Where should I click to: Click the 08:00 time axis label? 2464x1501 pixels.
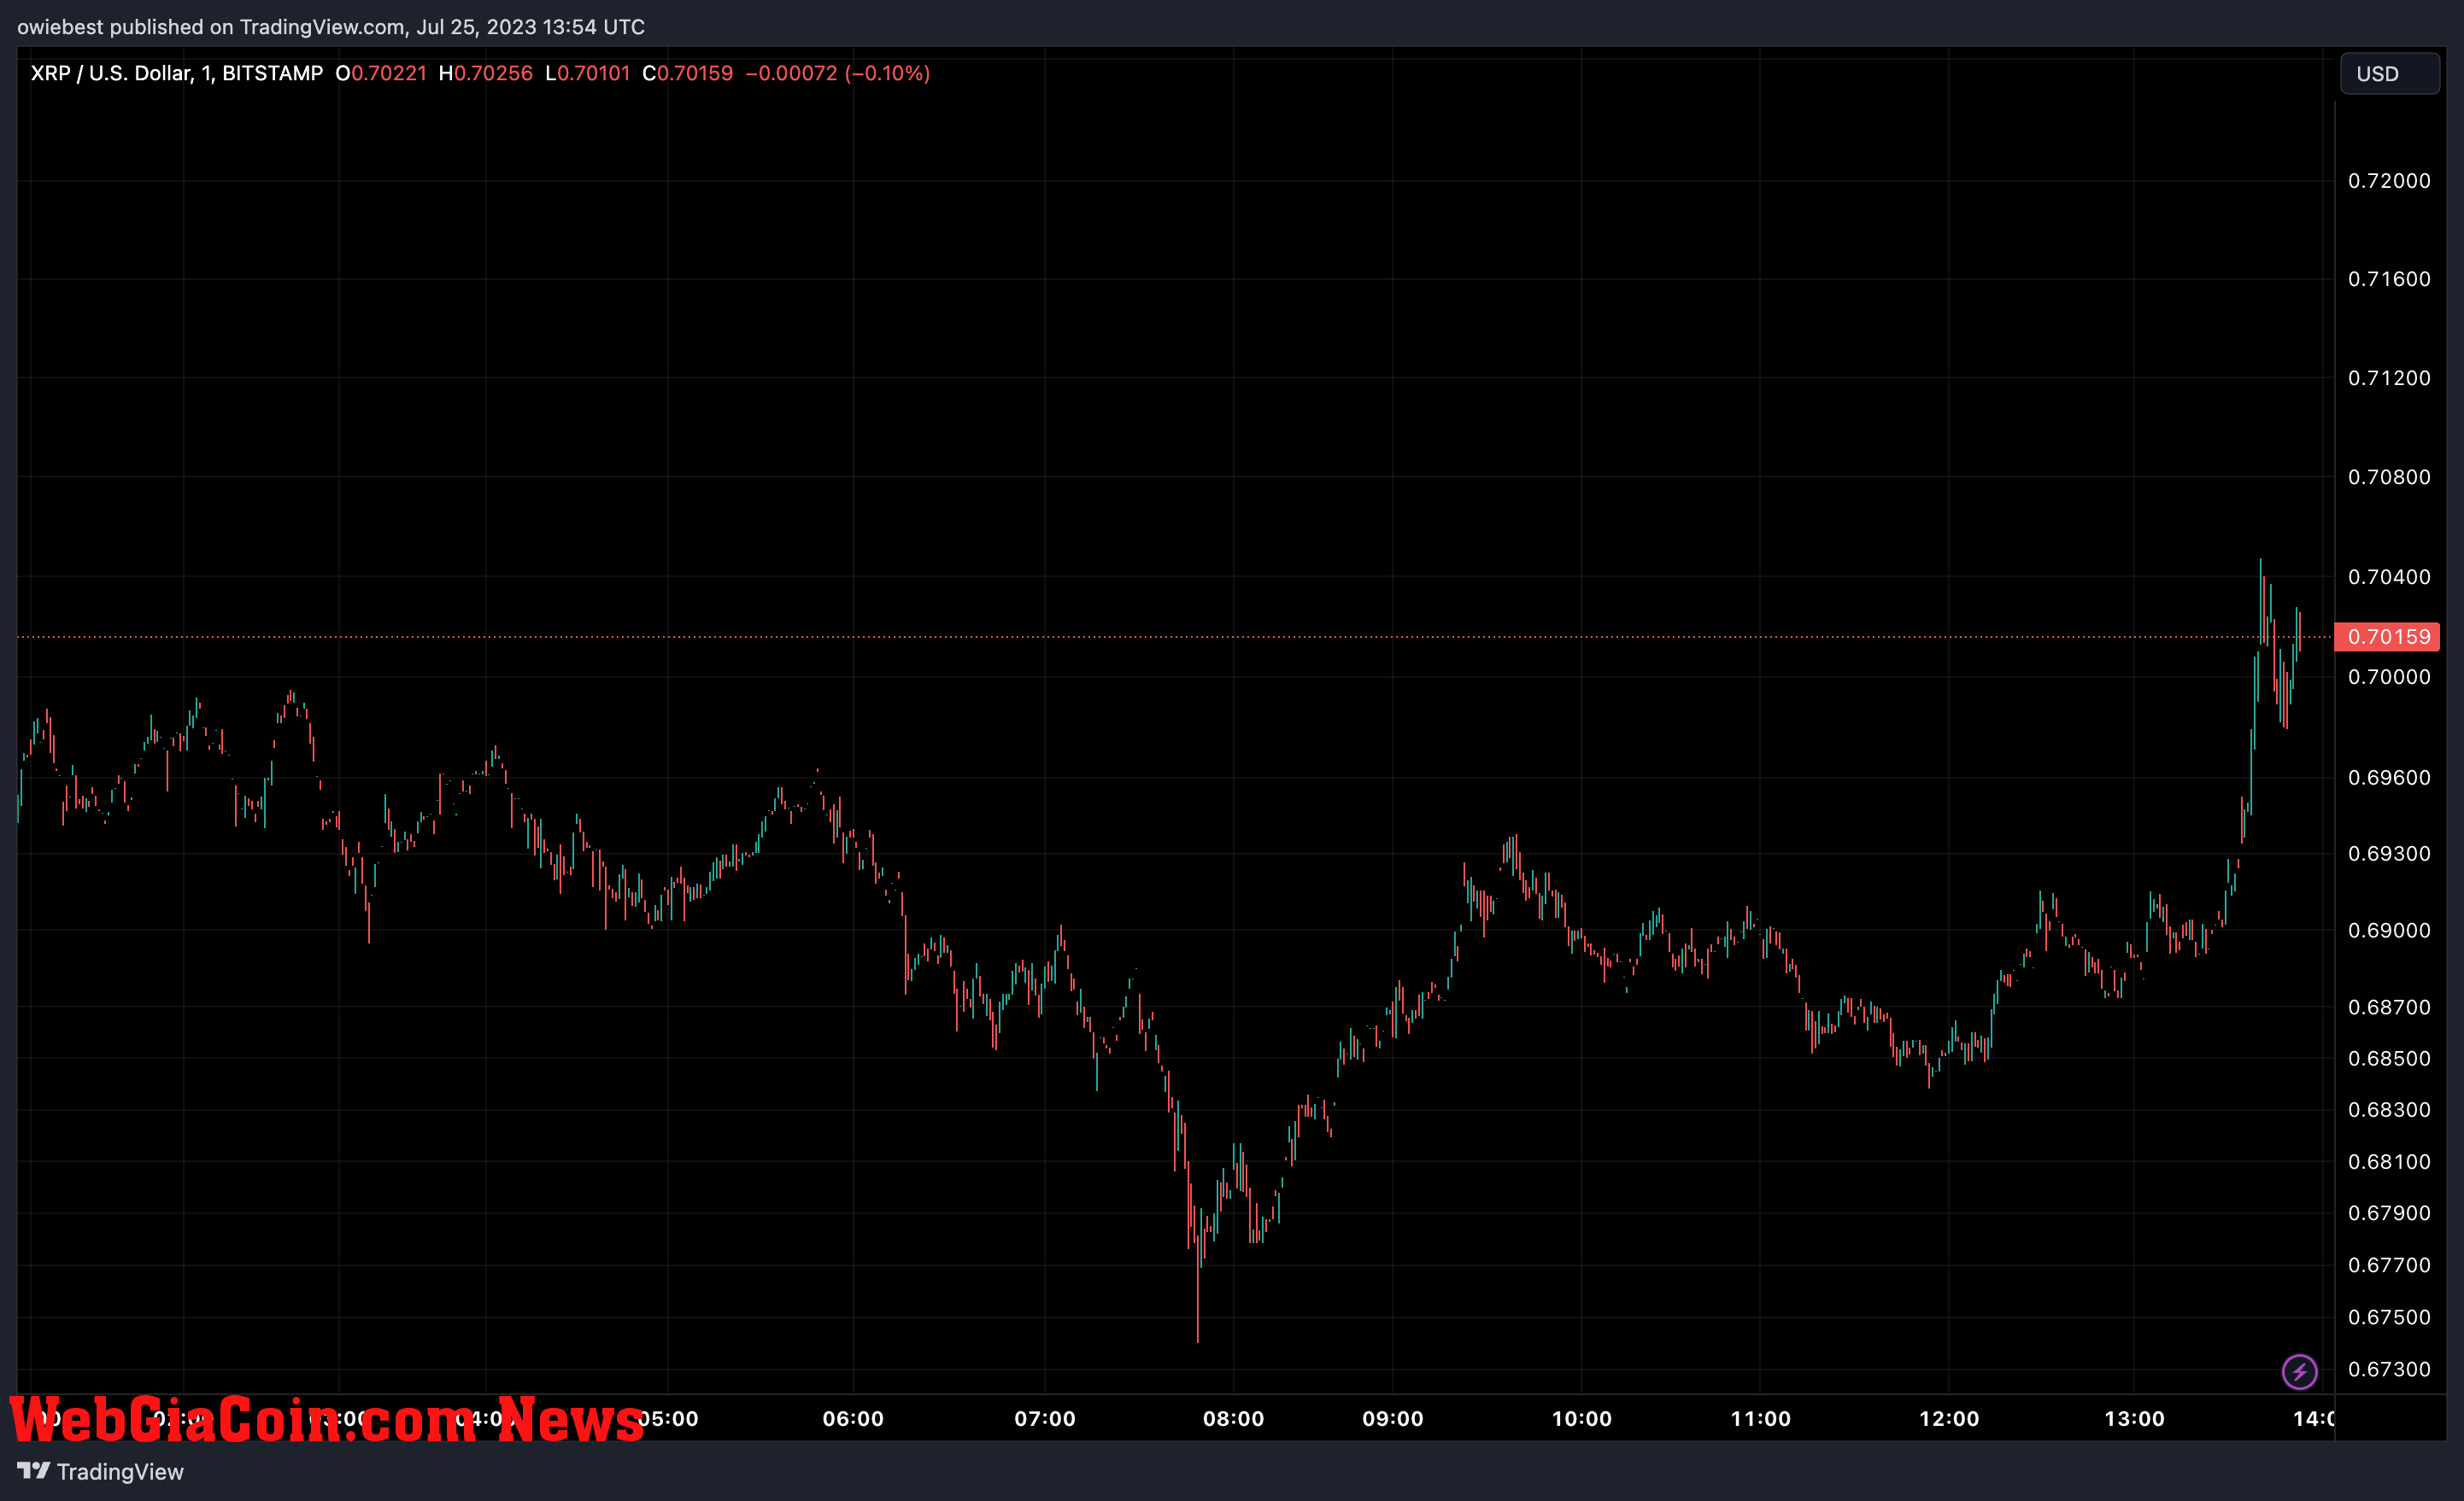tap(1233, 1418)
